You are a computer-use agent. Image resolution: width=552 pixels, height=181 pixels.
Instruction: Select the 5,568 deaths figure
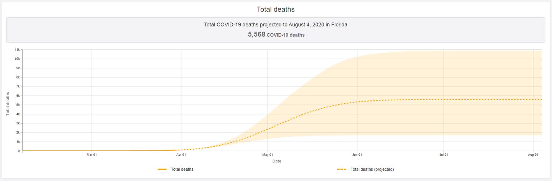[256, 34]
